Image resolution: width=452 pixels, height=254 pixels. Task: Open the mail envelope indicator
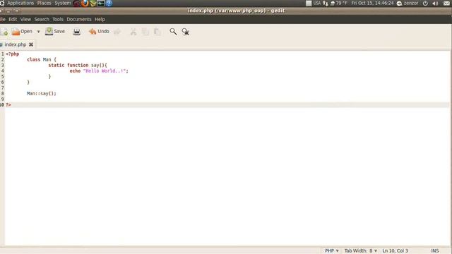pos(446,4)
